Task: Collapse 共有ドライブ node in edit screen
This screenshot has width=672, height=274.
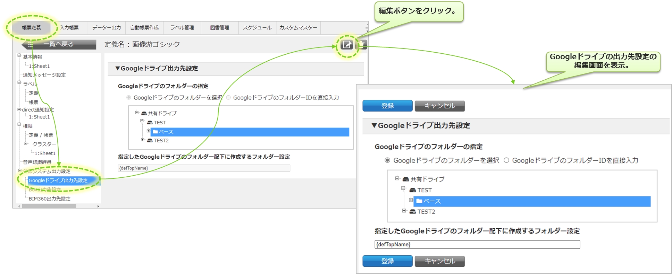Action: 397,178
